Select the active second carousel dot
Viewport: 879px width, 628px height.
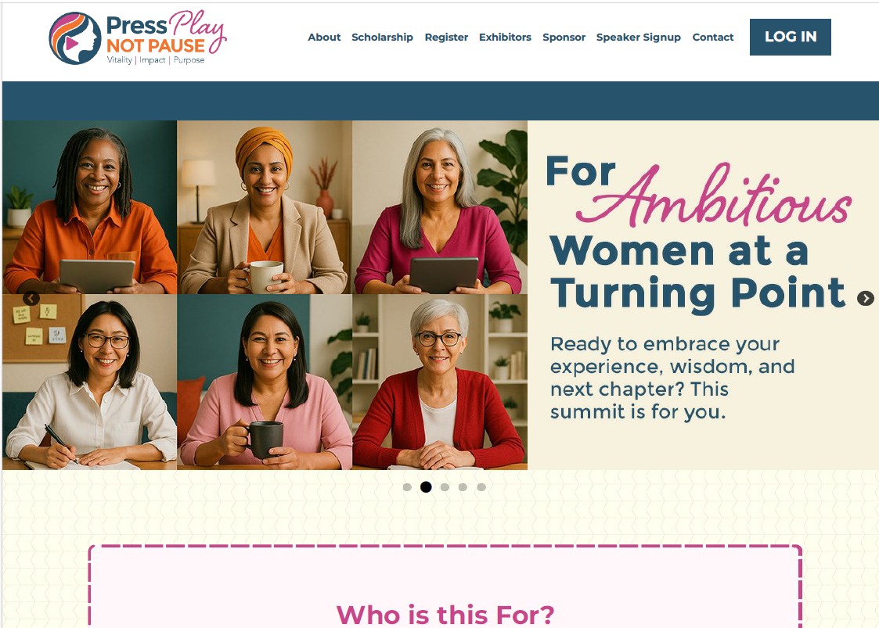point(426,486)
